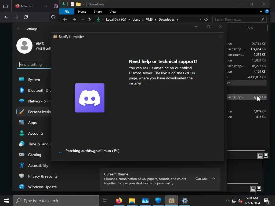
Task: Click the taskbar search box
Action: pos(56,201)
